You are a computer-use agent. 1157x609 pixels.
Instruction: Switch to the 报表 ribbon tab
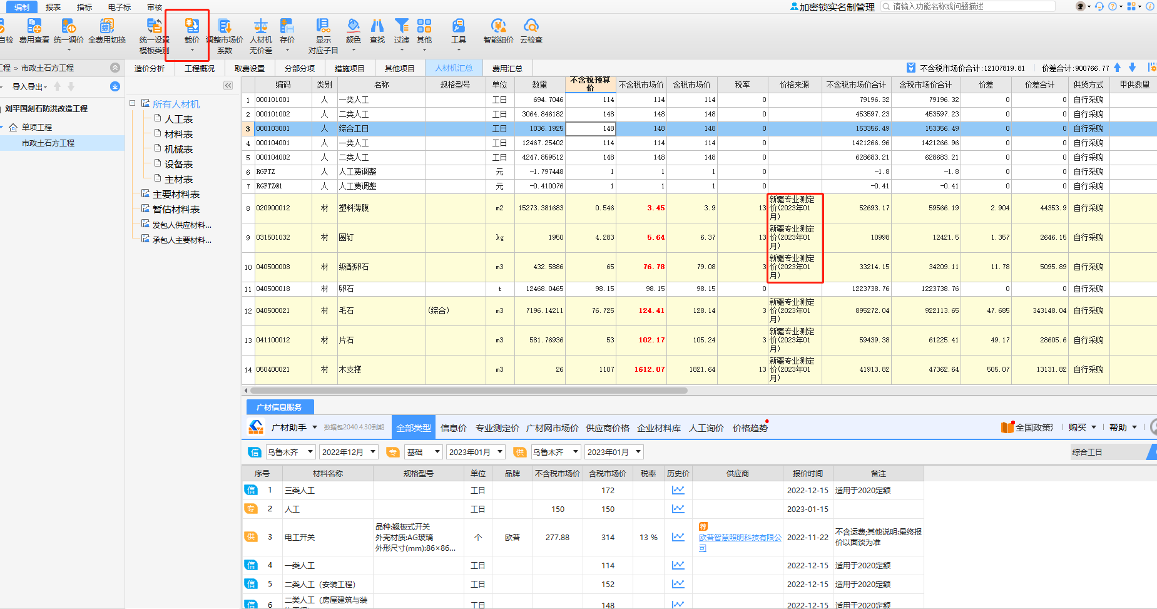tap(53, 7)
